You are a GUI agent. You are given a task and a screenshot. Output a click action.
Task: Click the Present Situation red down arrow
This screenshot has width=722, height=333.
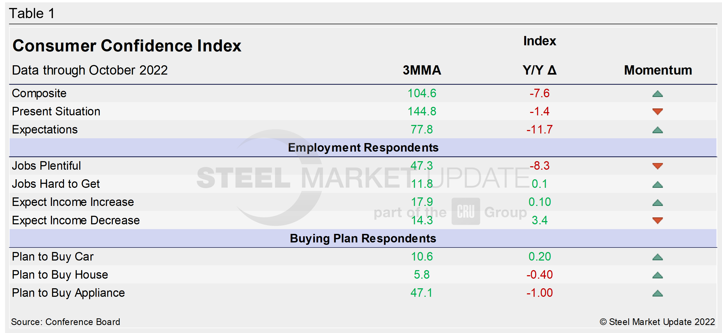coord(657,111)
